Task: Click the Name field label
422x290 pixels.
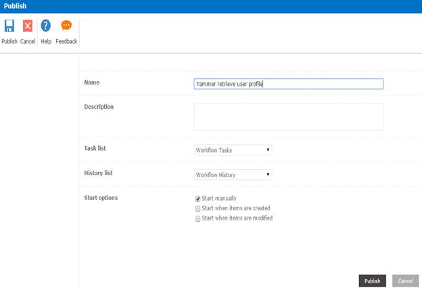Action: point(92,82)
